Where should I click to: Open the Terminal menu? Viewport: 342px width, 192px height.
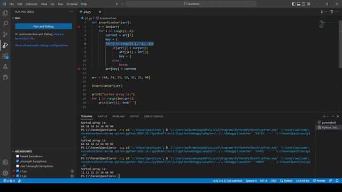click(72, 4)
